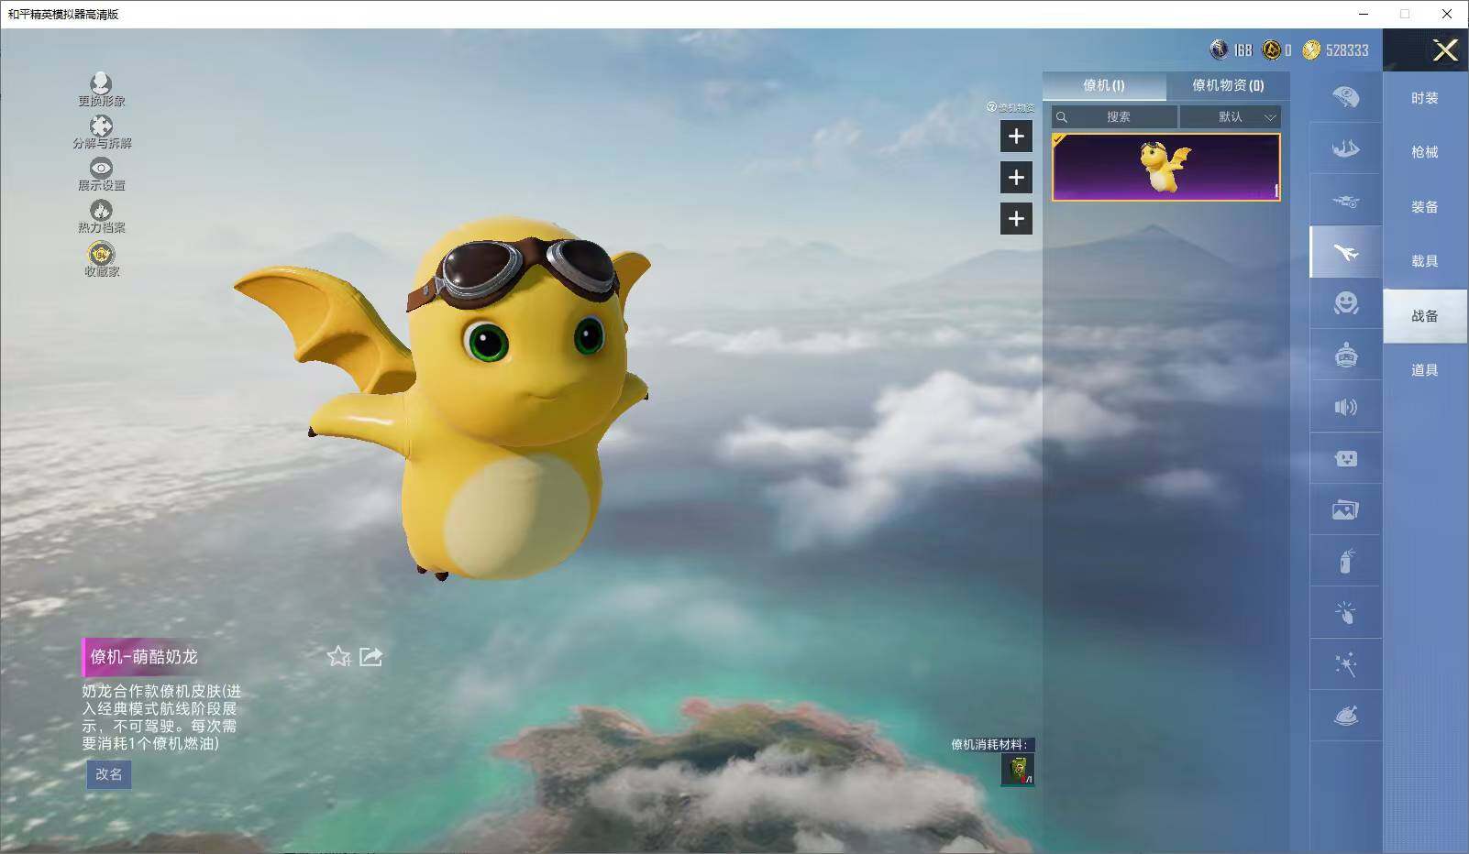Open the parachute category icon
This screenshot has height=854, width=1469.
click(1345, 97)
